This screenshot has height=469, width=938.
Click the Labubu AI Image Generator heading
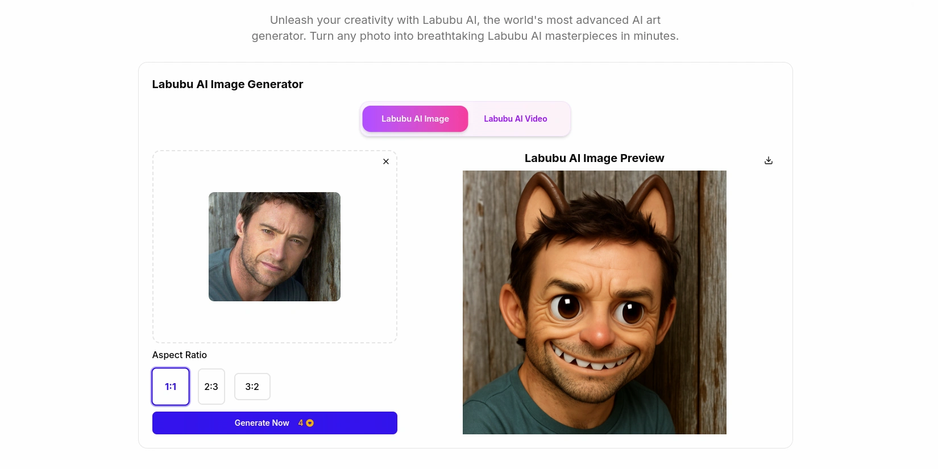point(227,84)
